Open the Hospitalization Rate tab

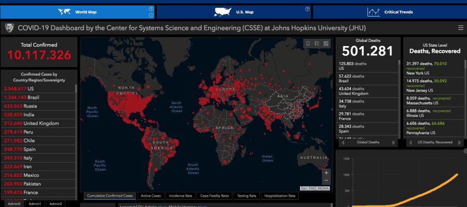coord(280,196)
